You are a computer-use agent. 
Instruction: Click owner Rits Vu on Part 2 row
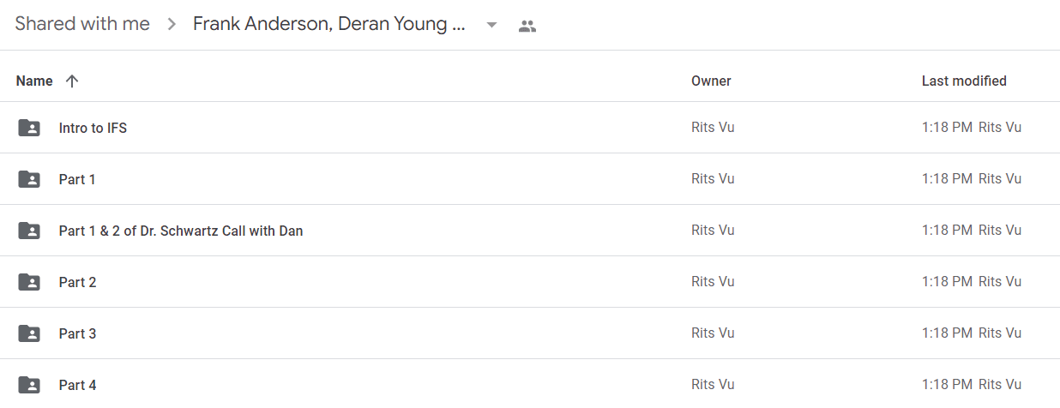coord(713,282)
